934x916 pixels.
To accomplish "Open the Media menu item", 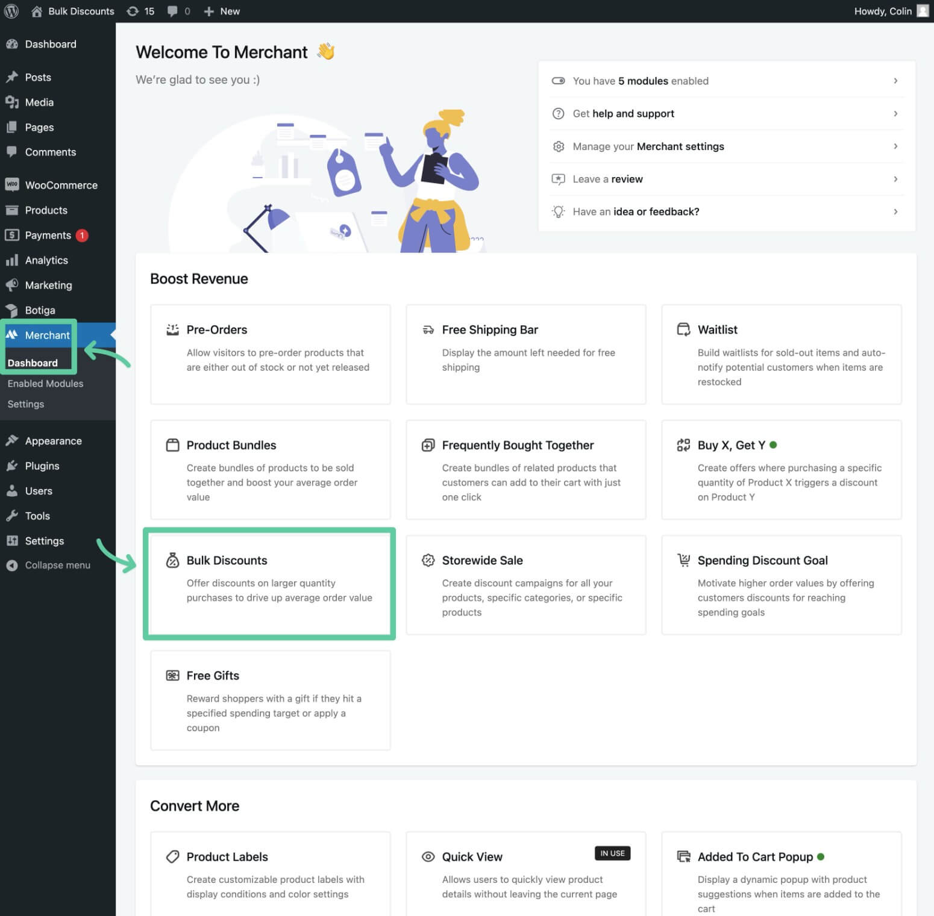I will point(58,102).
